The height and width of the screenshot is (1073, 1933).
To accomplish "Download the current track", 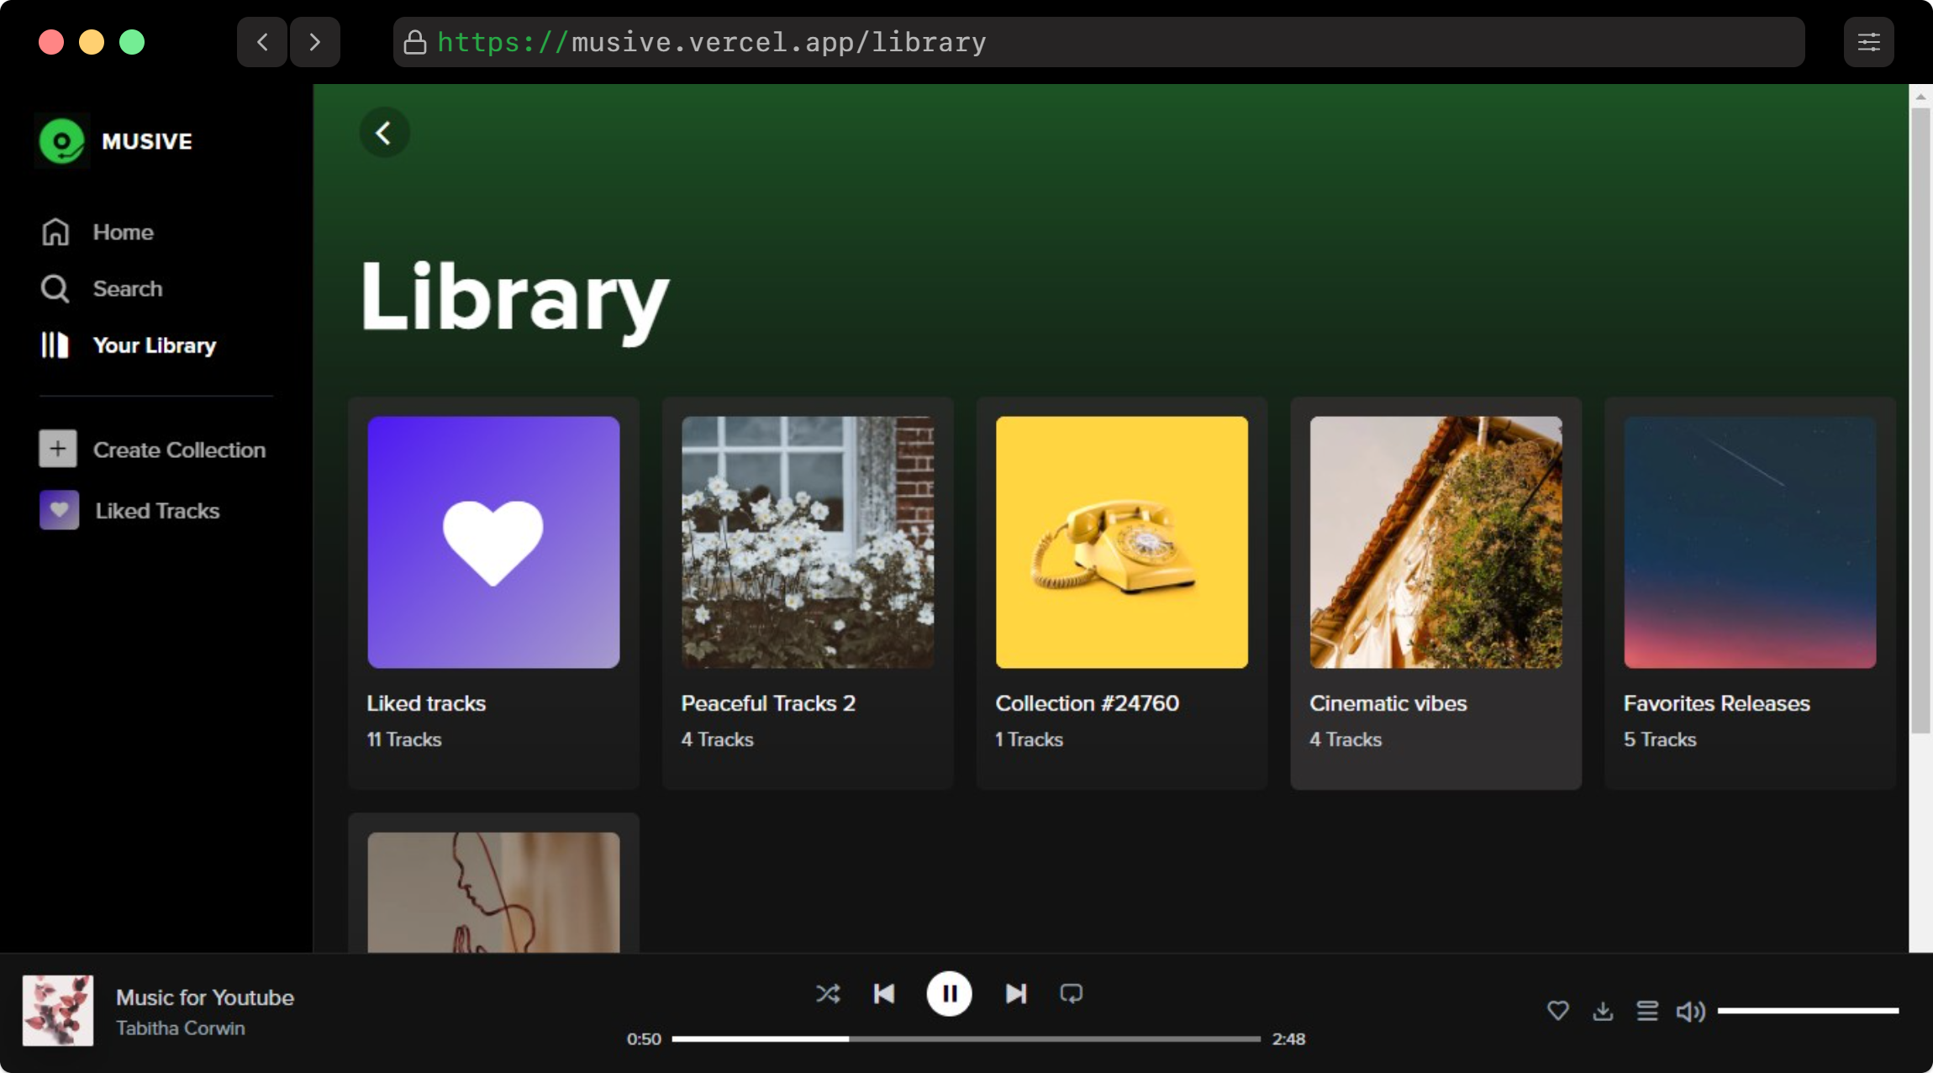I will (x=1603, y=1011).
